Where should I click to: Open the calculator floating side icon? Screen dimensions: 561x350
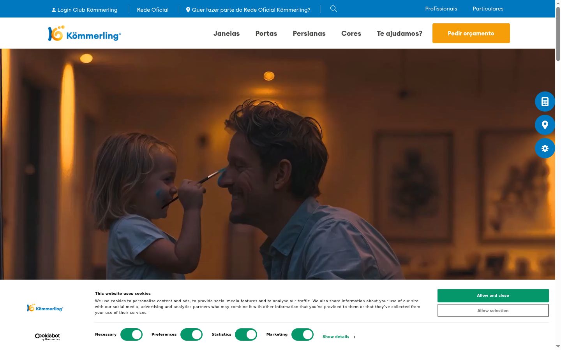pos(545,101)
